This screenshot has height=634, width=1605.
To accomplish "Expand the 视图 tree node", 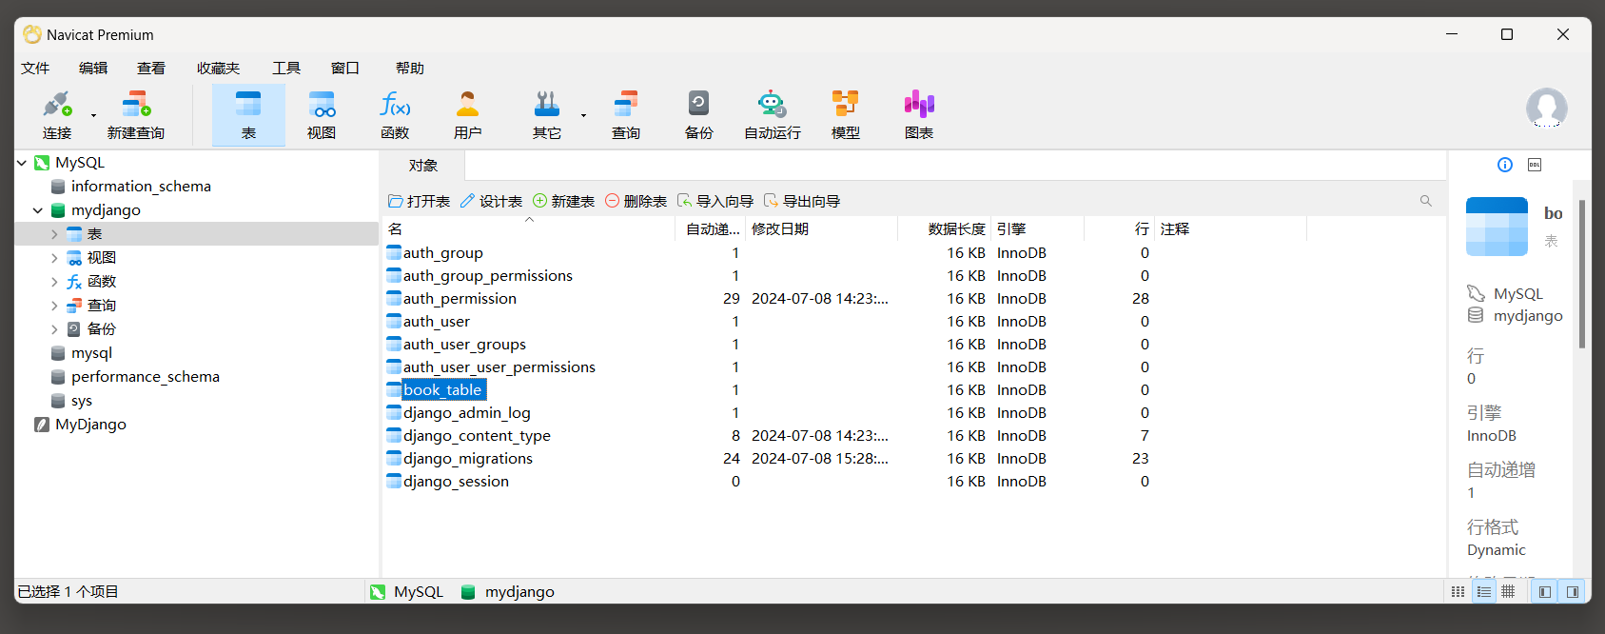I will pyautogui.click(x=54, y=258).
